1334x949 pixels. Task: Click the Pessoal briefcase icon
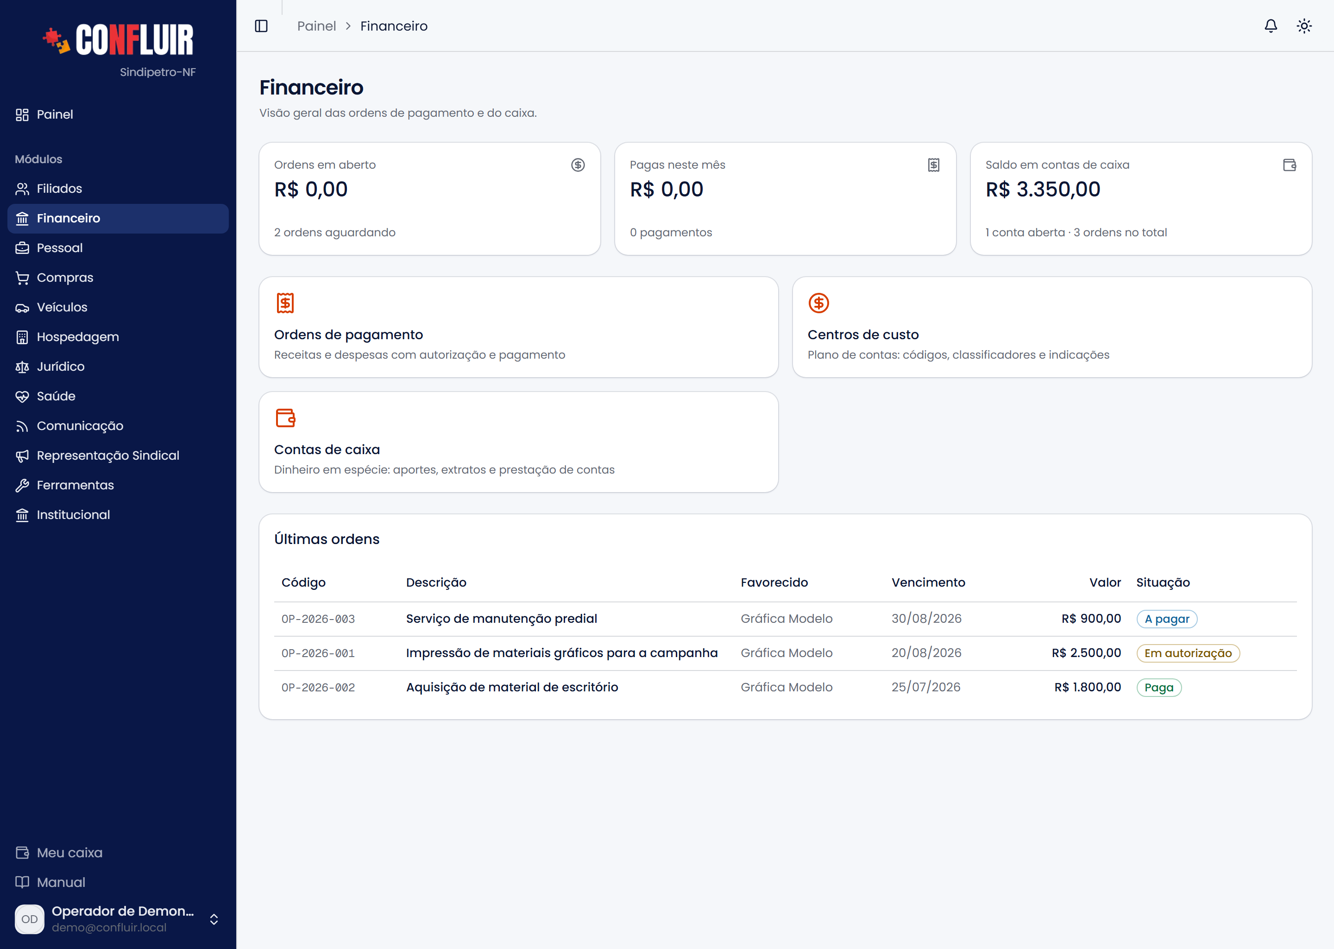(x=22, y=248)
